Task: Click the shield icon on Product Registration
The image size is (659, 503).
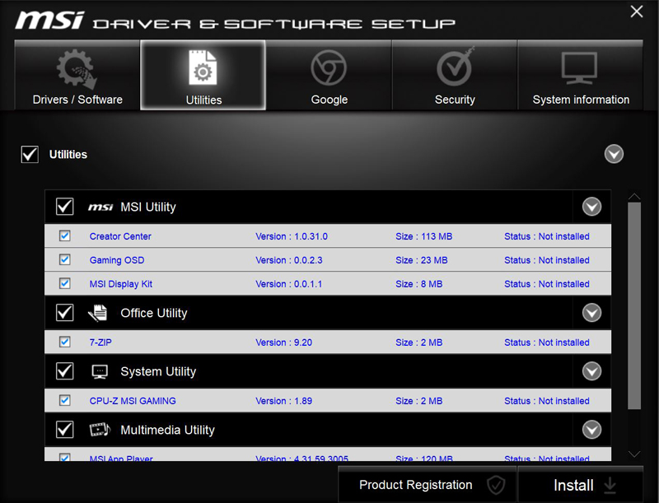Action: tap(496, 485)
